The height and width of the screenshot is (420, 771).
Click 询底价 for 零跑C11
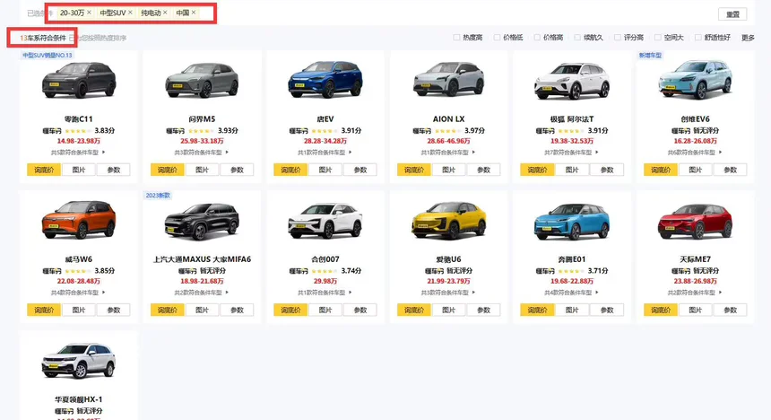(44, 170)
